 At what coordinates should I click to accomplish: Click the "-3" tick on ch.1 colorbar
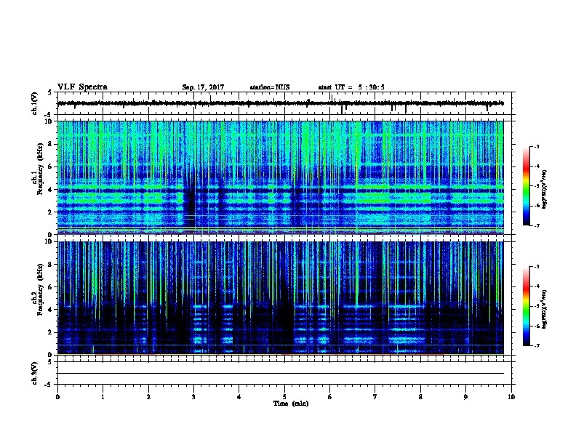[536, 147]
